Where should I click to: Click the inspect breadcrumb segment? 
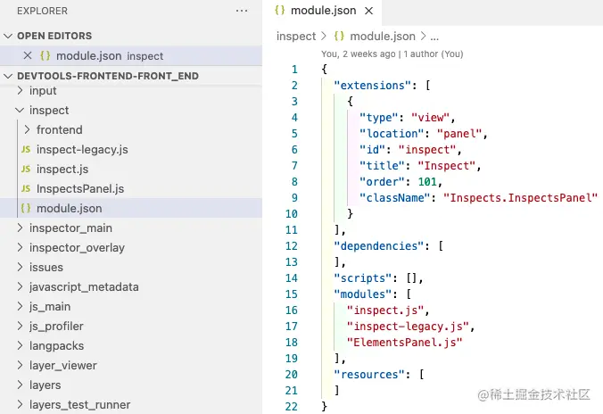pyautogui.click(x=296, y=37)
